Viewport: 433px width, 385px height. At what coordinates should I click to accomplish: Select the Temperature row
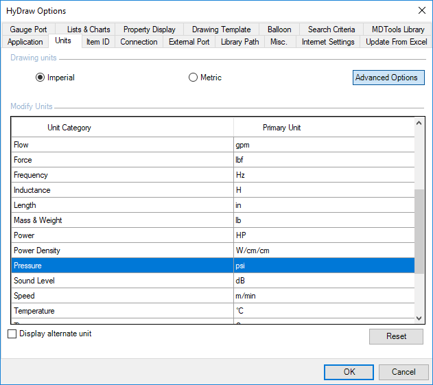pos(213,311)
